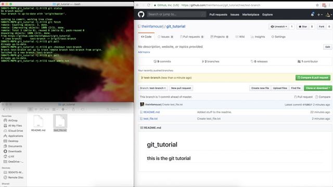Click the browser extension icon
333x187 pixels.
[324, 5]
